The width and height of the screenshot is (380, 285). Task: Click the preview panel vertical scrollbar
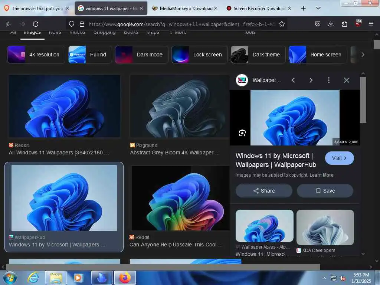point(363,100)
